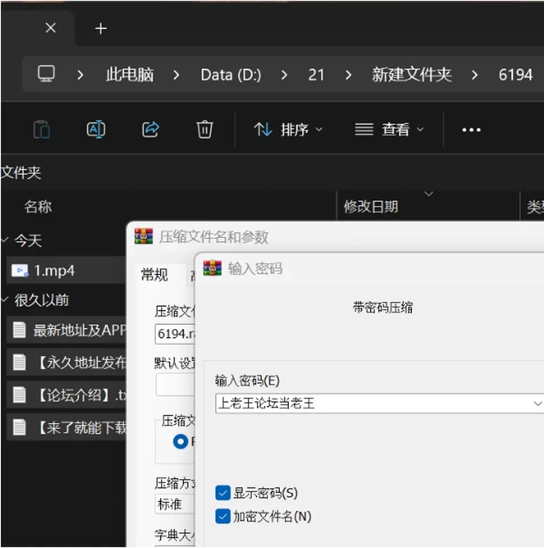Uncheck the 加密文件名(N) checkbox
Screen dimensions: 544x548
pos(223,516)
